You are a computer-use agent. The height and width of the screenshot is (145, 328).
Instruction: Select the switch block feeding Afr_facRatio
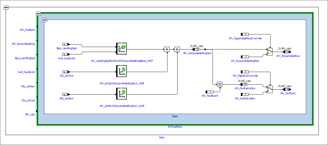[x=270, y=89]
